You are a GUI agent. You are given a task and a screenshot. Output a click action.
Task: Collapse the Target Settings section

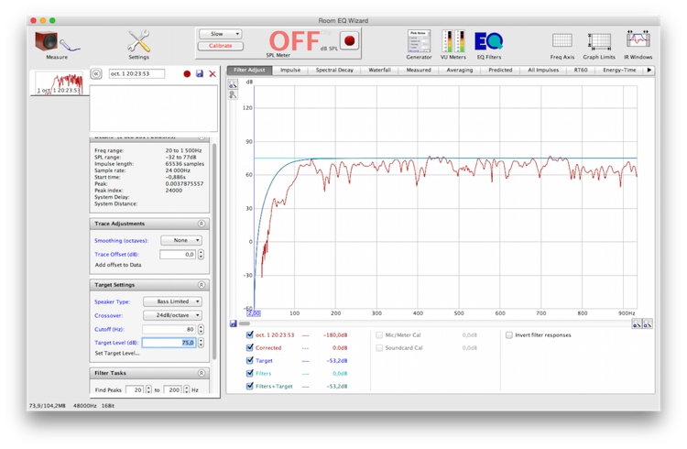pos(202,285)
